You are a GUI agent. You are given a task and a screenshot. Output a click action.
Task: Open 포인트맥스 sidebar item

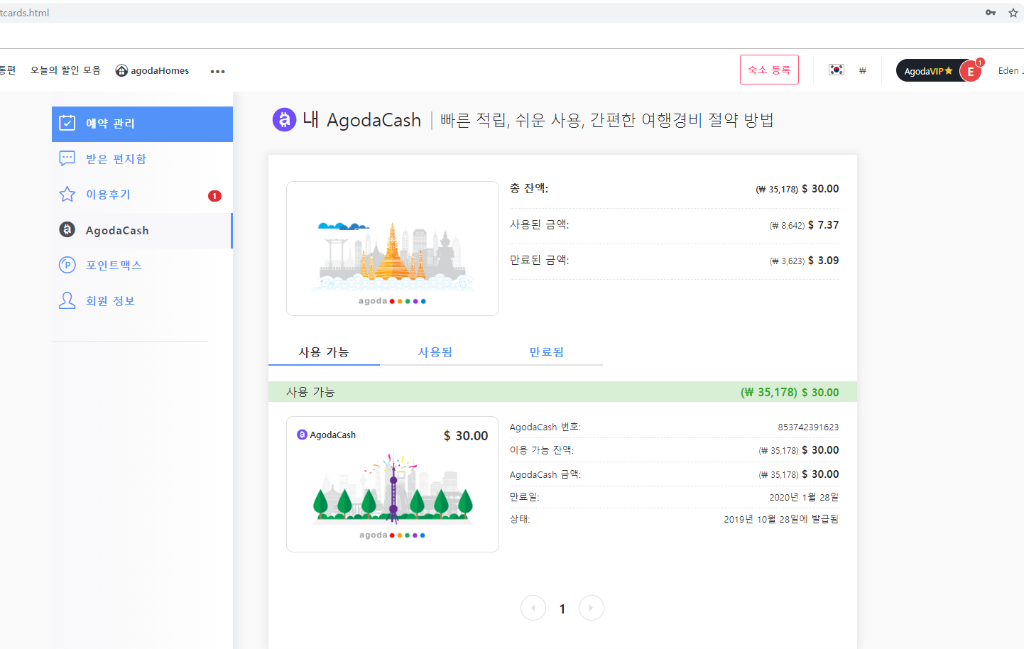click(x=142, y=266)
